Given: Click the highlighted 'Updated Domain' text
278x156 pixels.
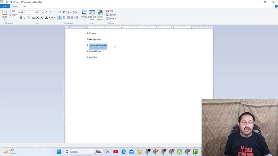Looking at the screenshot, I should [98, 45].
